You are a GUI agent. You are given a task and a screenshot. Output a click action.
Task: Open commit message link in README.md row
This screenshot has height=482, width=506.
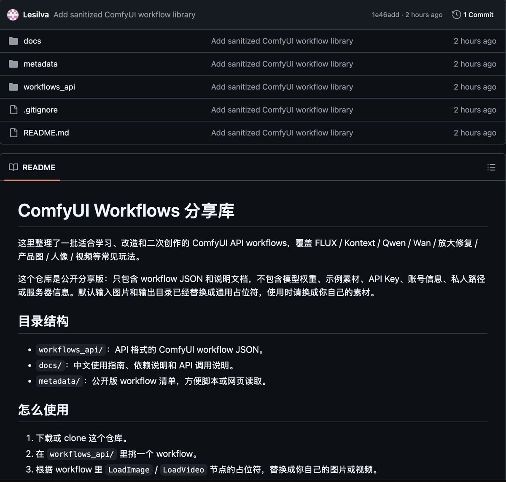pyautogui.click(x=282, y=133)
